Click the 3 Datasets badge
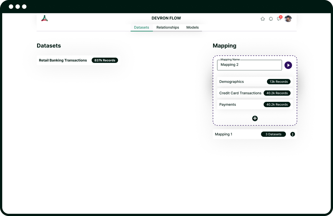Viewport: 333px width, 216px height. (x=273, y=134)
